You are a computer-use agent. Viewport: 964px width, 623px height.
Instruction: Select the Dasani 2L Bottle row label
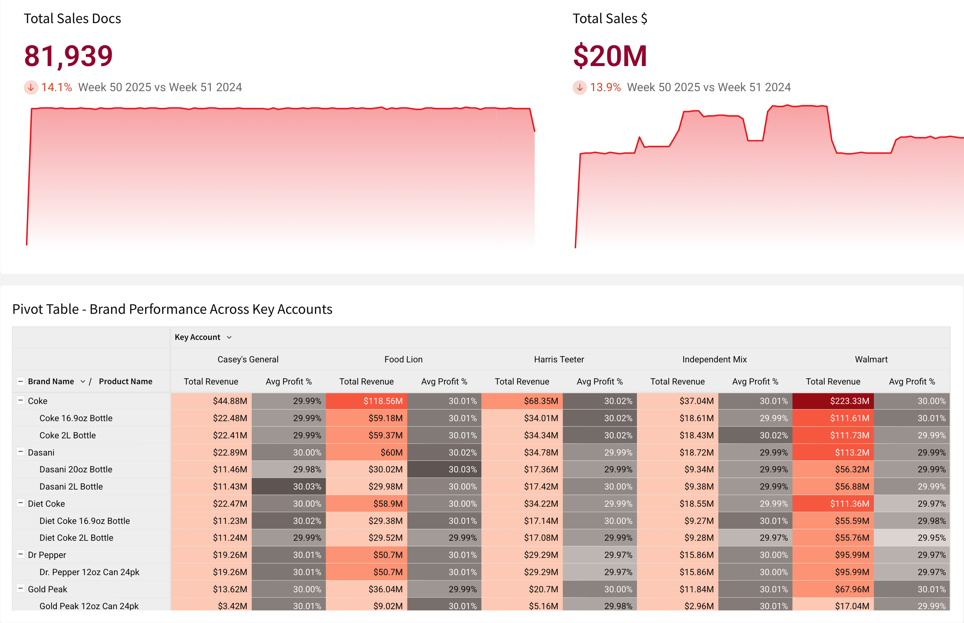[x=71, y=486]
